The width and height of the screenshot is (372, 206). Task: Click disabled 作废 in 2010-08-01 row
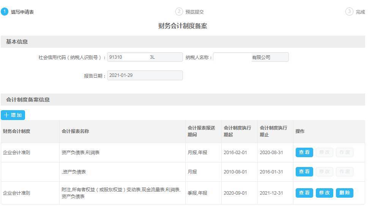(x=345, y=172)
